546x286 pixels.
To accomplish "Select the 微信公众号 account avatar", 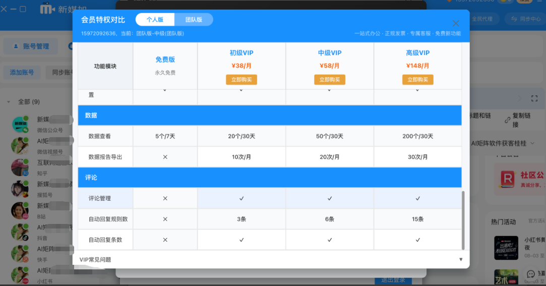I will pos(20,125).
